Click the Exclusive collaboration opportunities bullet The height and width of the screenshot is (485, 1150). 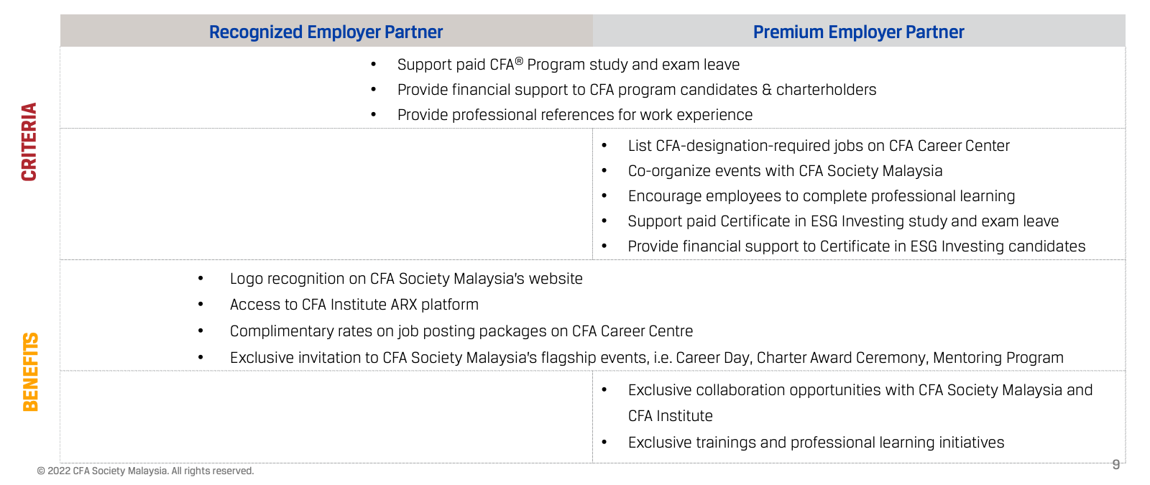pyautogui.click(x=860, y=390)
